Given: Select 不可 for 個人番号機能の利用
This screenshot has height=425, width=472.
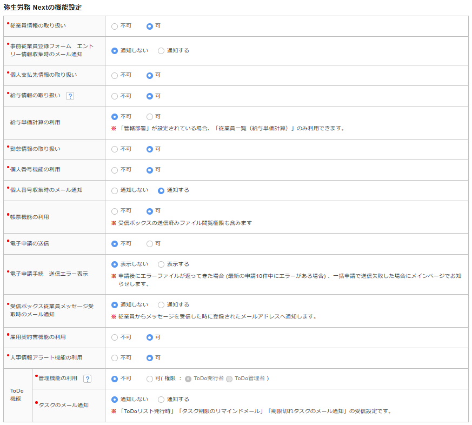Looking at the screenshot, I should click(115, 170).
